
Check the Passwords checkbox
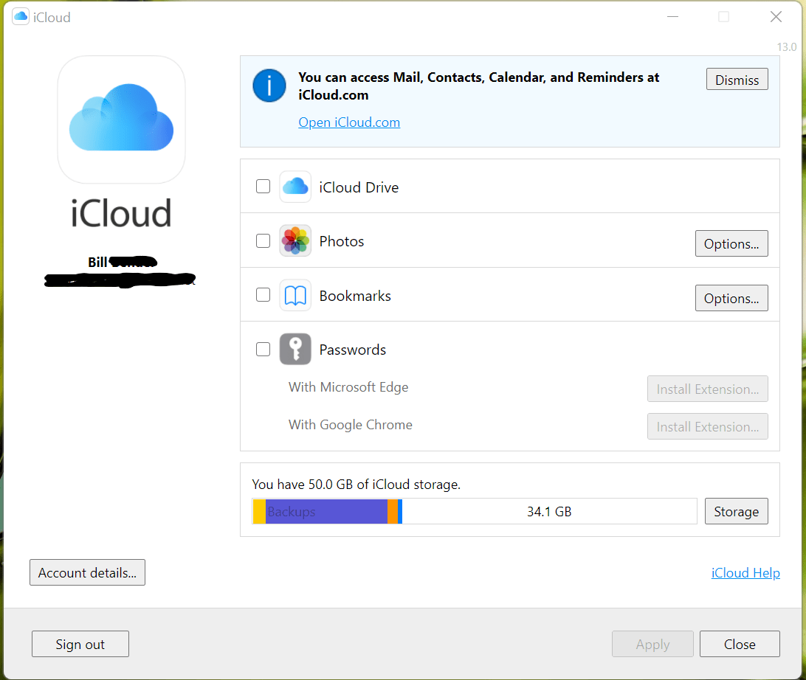point(263,350)
